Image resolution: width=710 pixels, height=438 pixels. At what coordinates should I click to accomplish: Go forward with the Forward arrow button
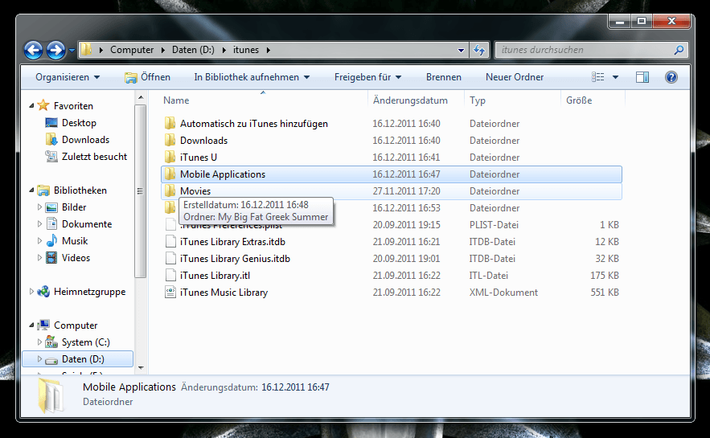point(56,50)
